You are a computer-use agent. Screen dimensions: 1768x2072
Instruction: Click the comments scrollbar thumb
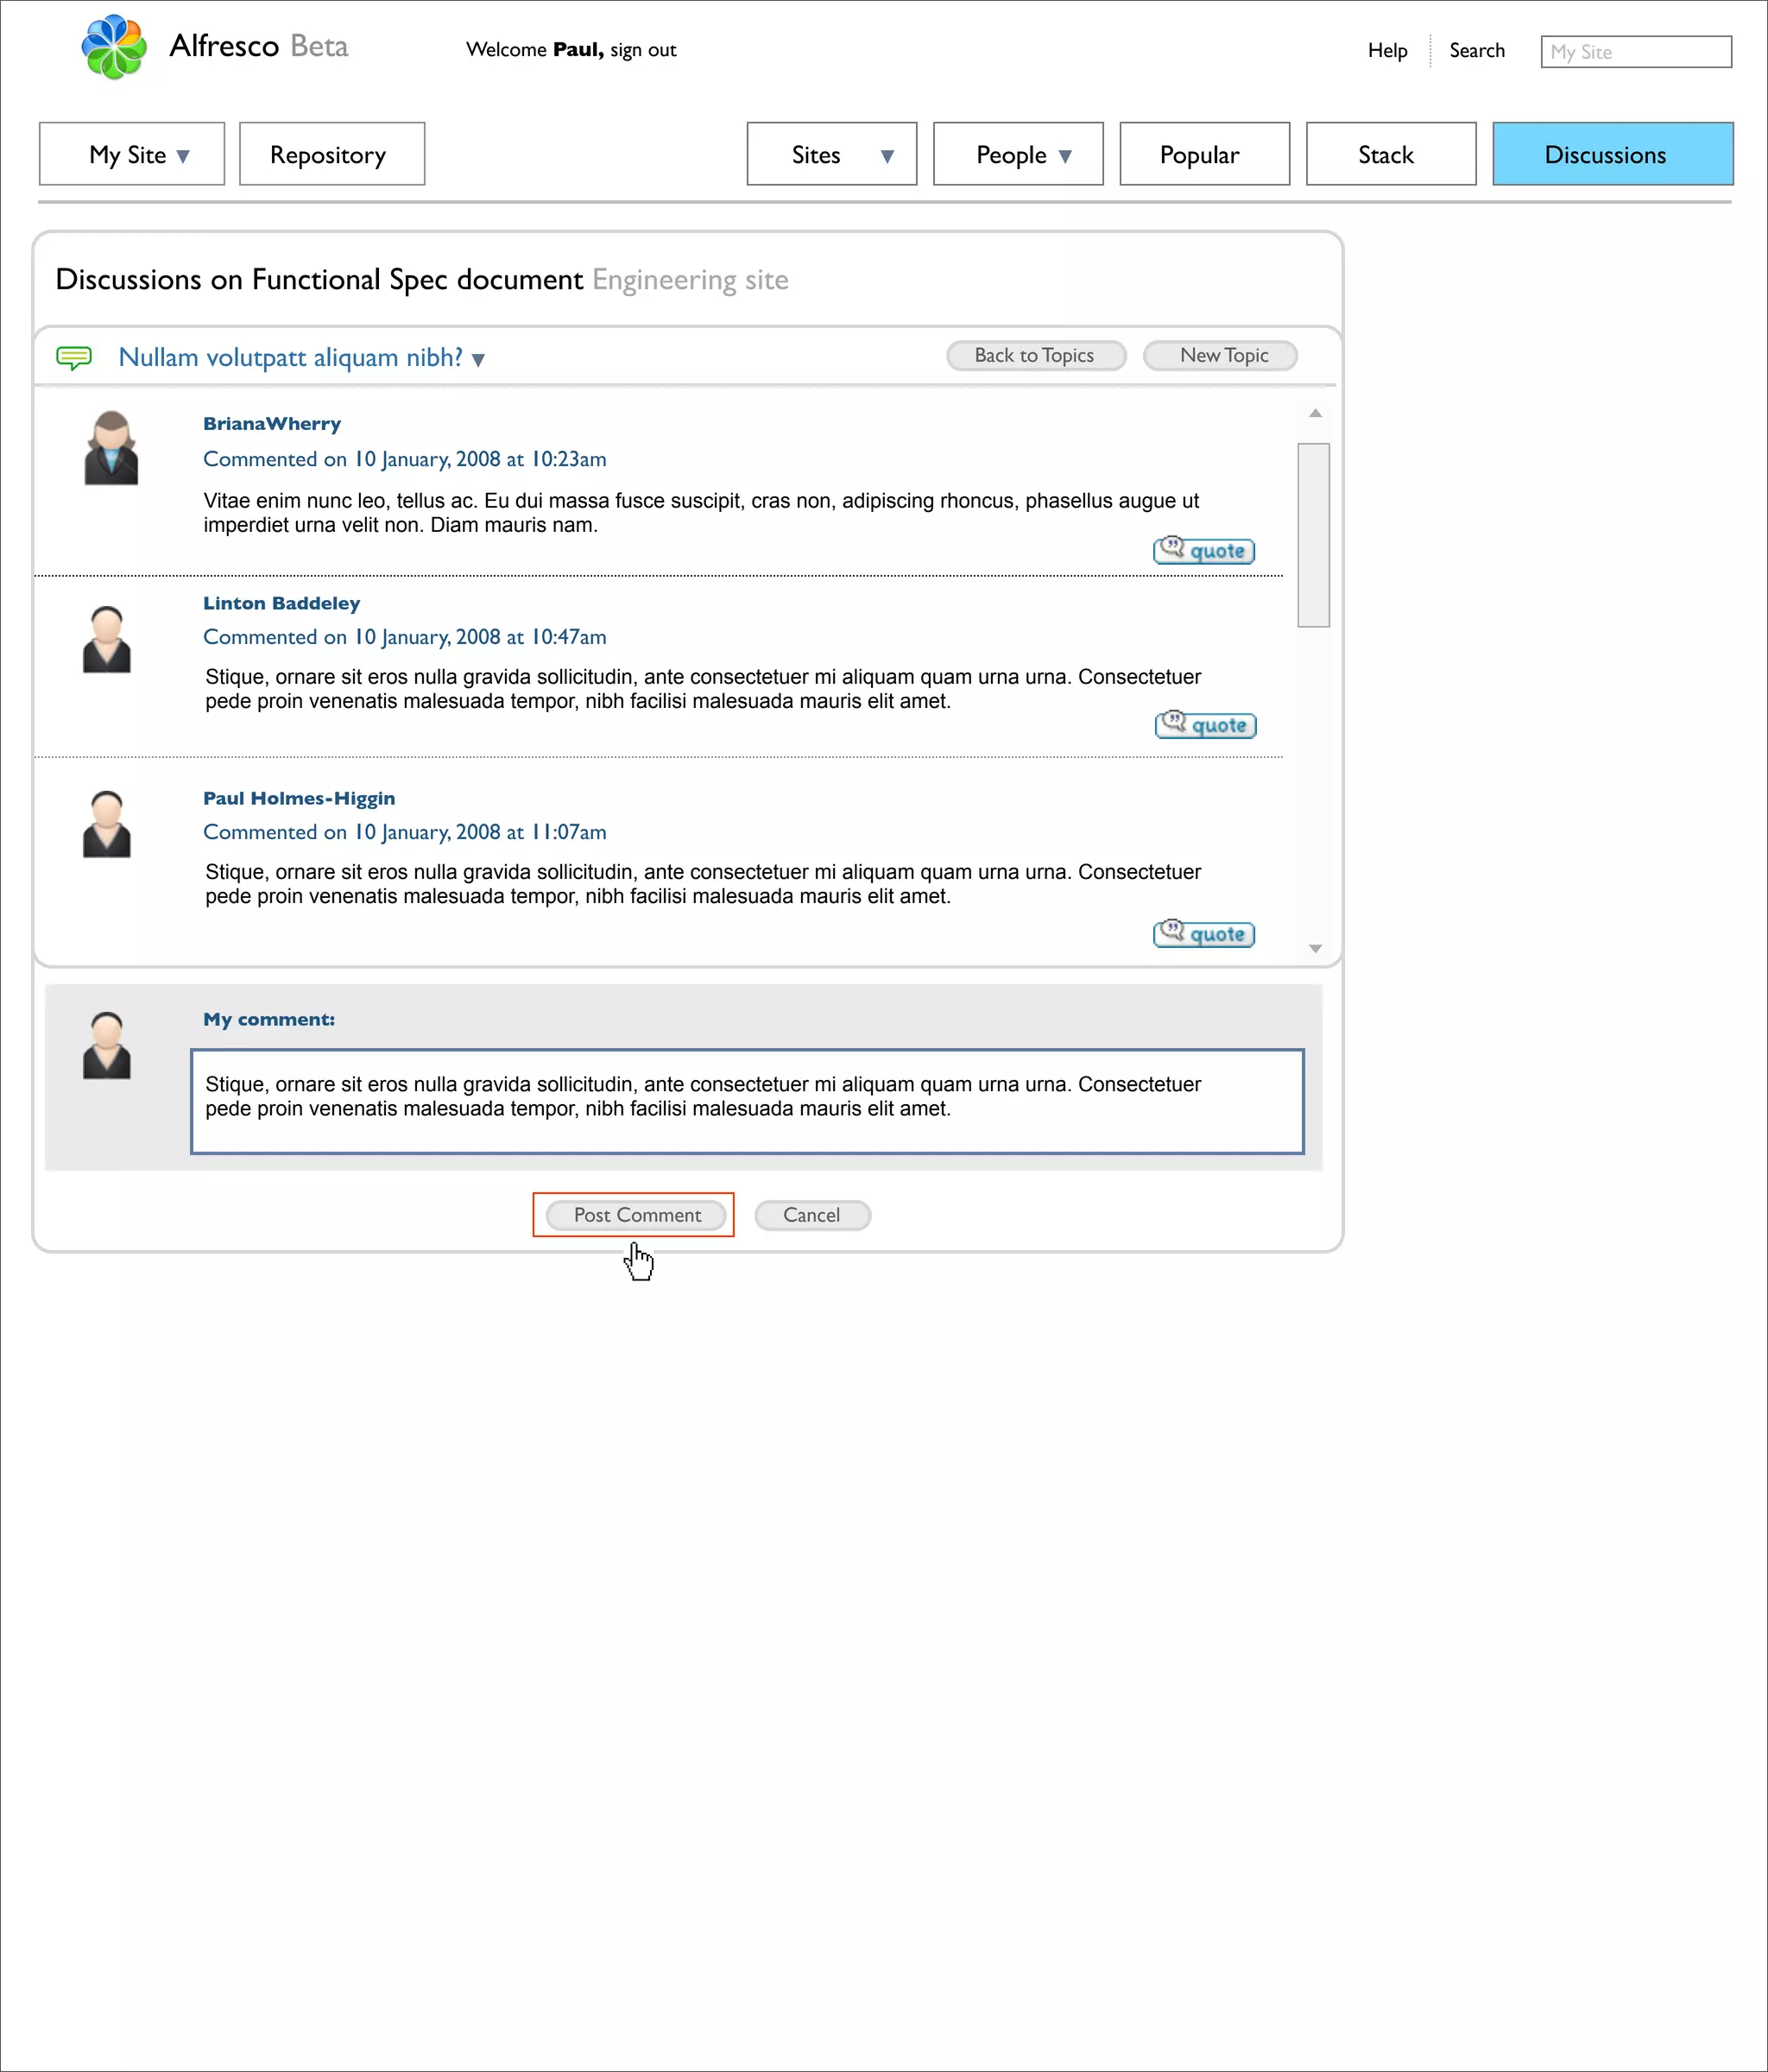coord(1313,535)
